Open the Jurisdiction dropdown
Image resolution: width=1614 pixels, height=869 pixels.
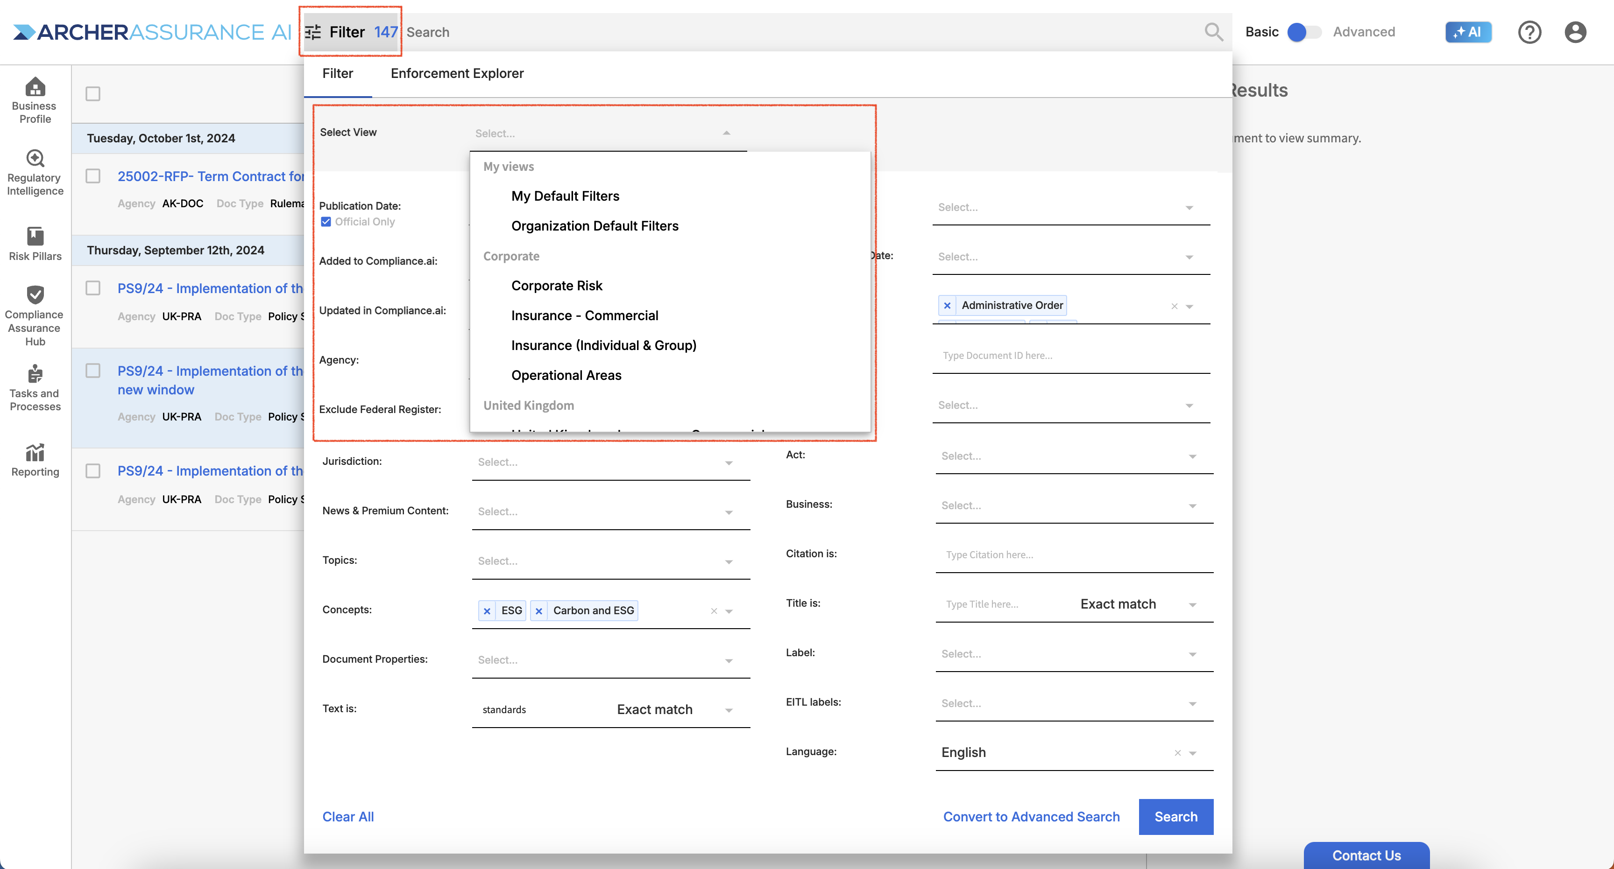coord(611,463)
